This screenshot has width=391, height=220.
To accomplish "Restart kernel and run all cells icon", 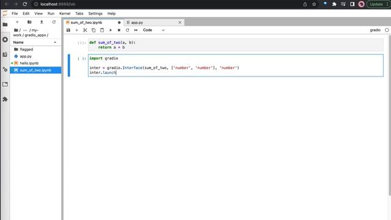I will pos(136,30).
